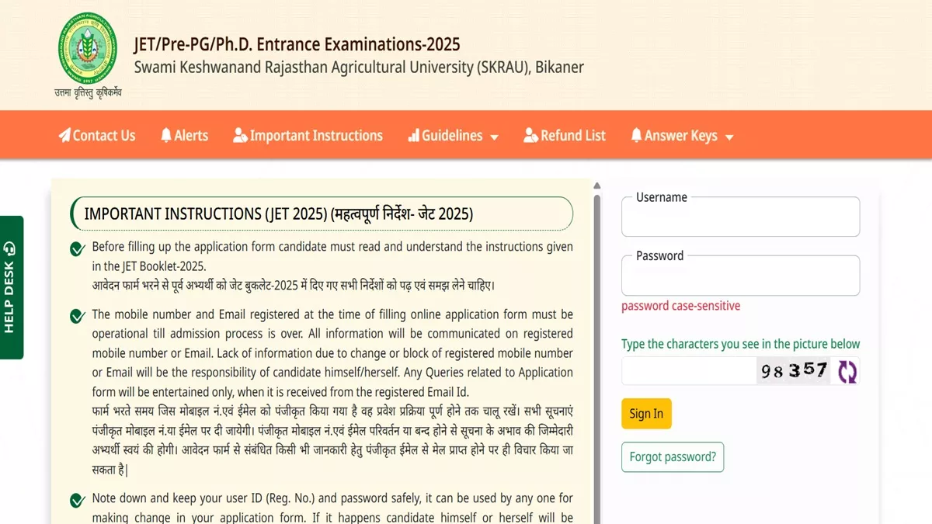Focus the Username input field

[x=740, y=217]
